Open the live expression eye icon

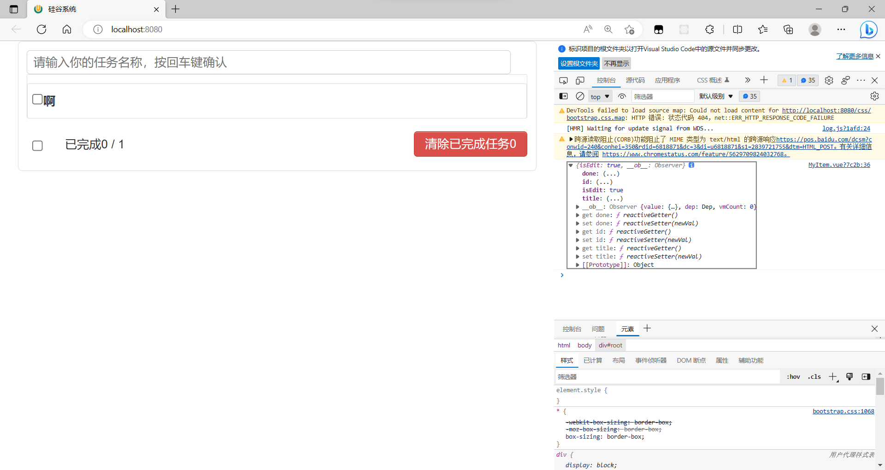coord(621,96)
